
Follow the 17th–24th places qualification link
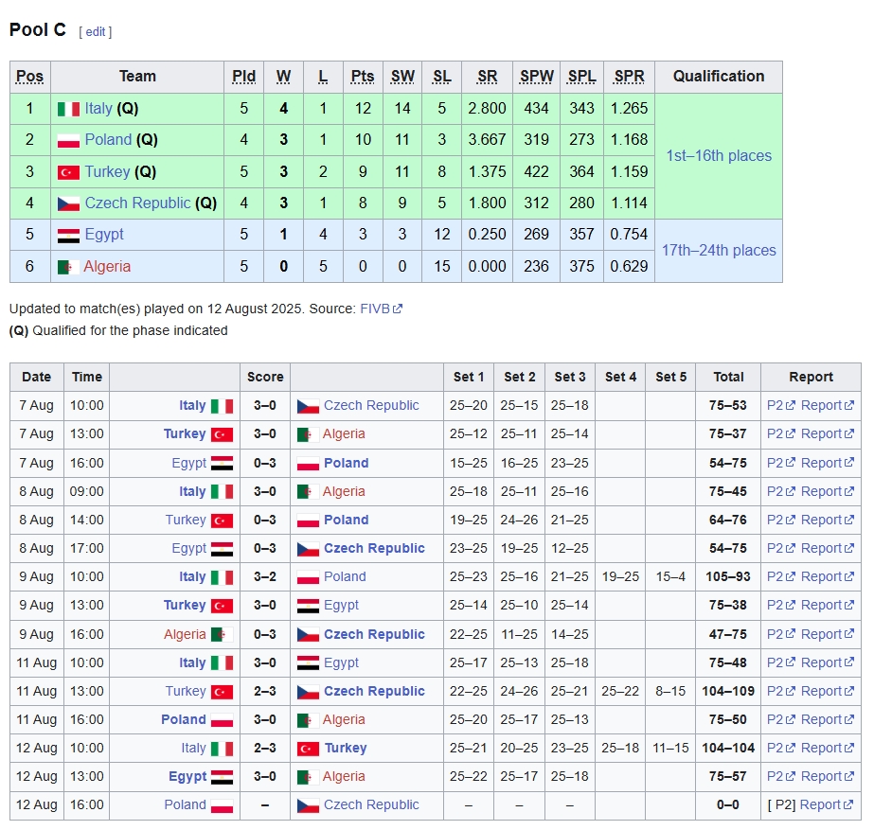click(718, 251)
